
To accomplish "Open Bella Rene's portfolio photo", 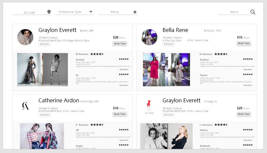I will (x=166, y=69).
